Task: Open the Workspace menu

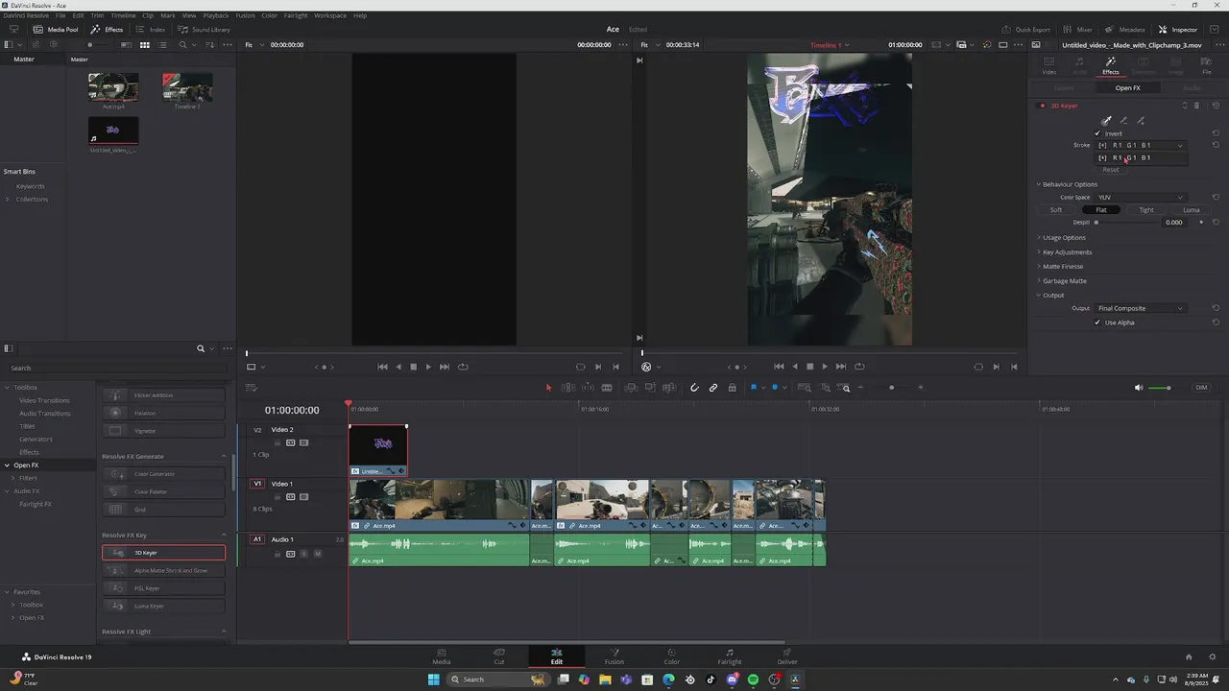Action: click(330, 15)
